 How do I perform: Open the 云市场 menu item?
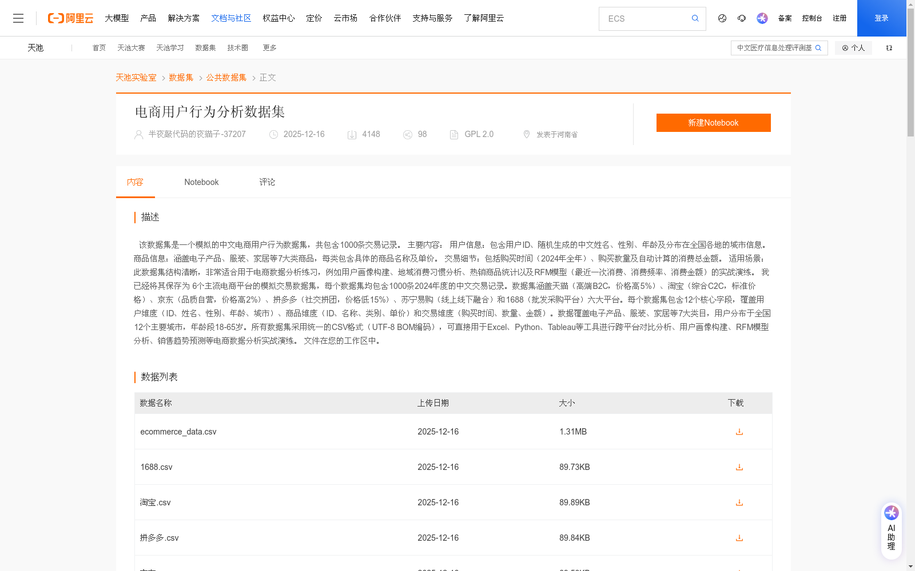(345, 18)
